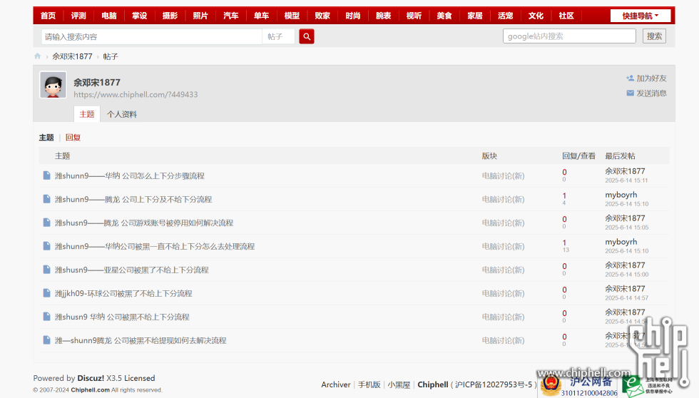Screen dimensions: 699x398
Task: Open 掌设 in the top navigation
Action: point(140,16)
